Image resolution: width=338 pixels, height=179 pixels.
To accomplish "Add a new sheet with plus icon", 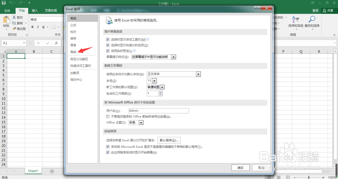I will [52, 171].
